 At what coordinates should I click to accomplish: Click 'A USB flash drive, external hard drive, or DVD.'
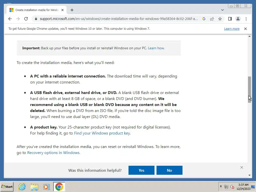tap(74, 93)
